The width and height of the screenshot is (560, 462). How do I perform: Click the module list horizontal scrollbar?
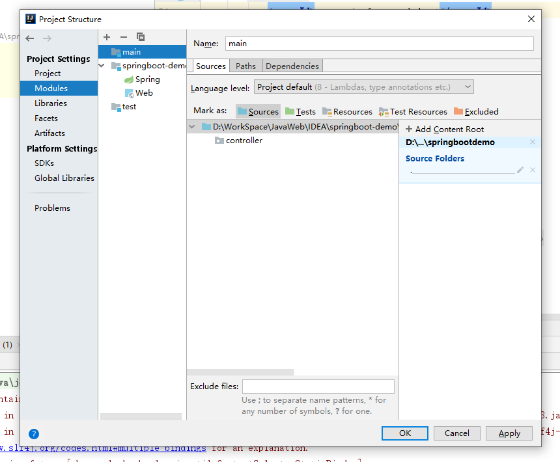point(141,416)
